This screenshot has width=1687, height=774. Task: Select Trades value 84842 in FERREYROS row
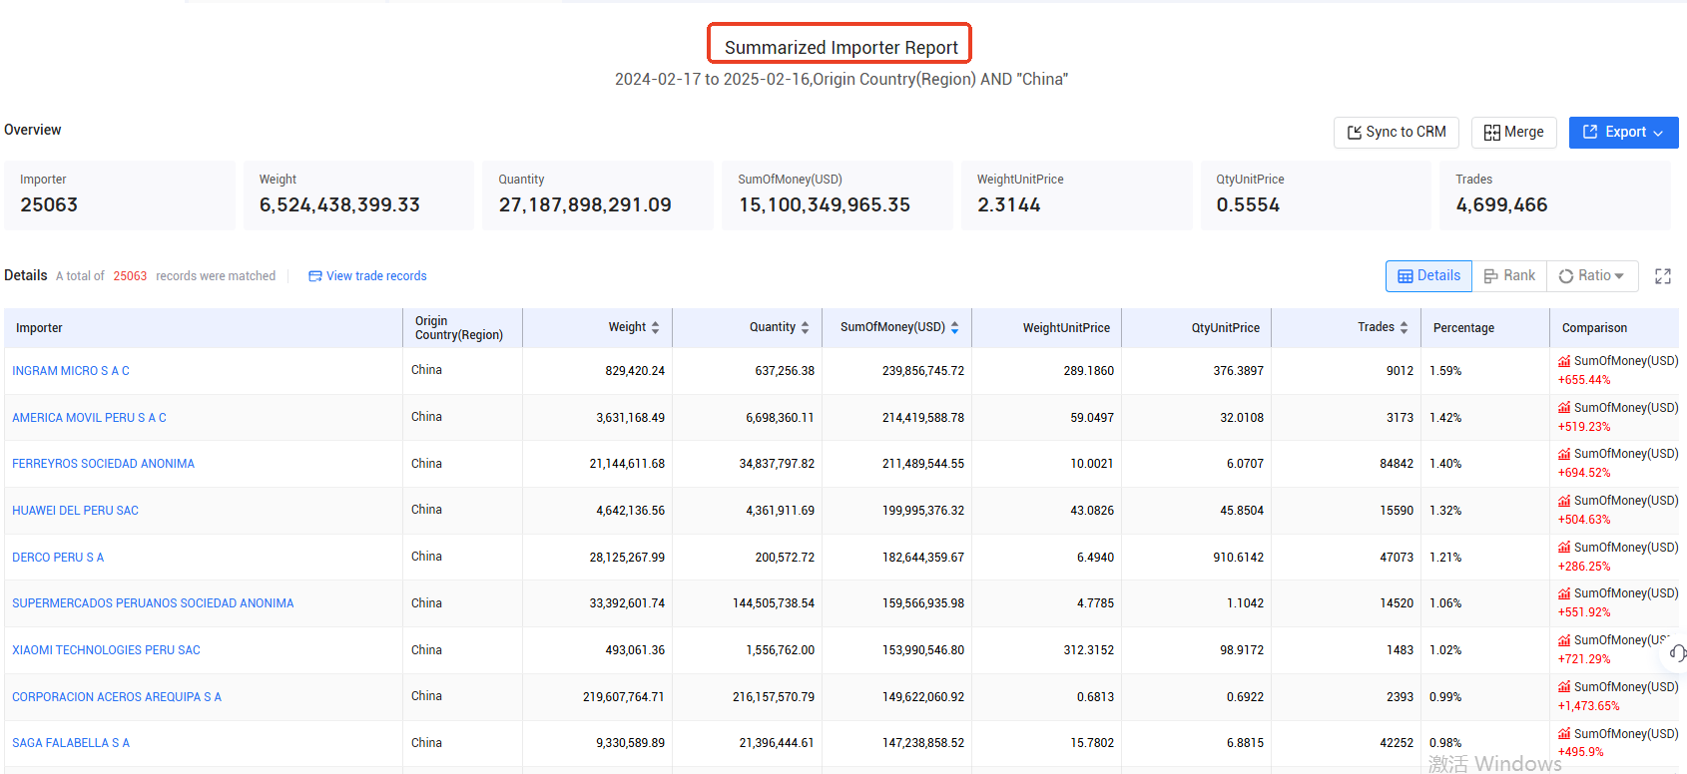click(x=1397, y=464)
